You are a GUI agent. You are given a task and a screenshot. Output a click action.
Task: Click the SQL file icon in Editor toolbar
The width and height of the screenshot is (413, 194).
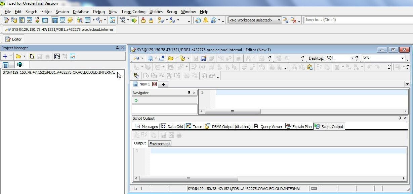pyautogui.click(x=150, y=58)
